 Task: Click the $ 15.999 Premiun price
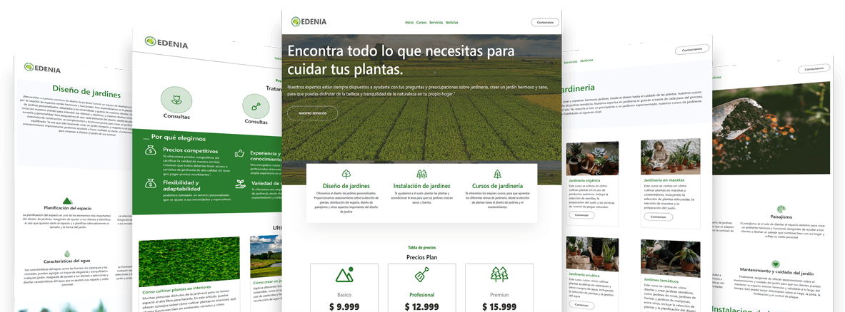point(499,306)
